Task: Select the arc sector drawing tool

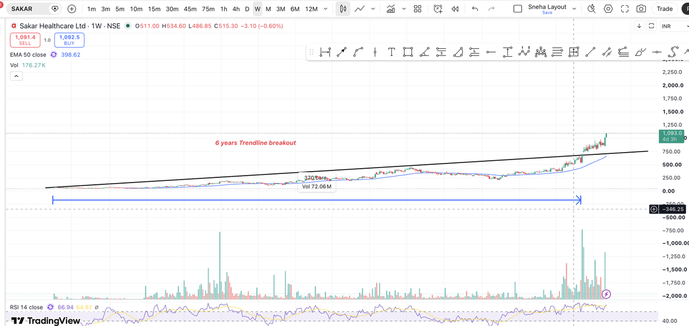Action: 457,52
